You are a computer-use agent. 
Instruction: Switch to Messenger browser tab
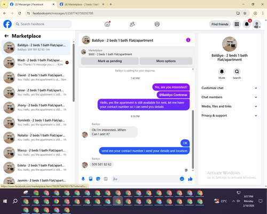(33, 4)
